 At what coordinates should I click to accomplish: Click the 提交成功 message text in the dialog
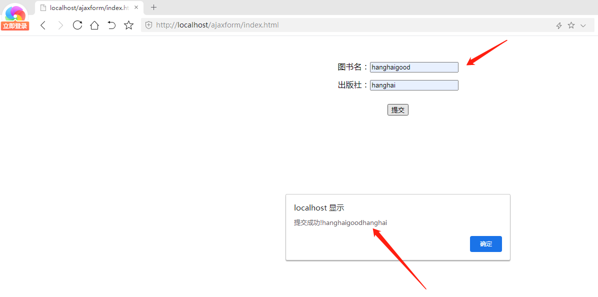click(x=340, y=222)
